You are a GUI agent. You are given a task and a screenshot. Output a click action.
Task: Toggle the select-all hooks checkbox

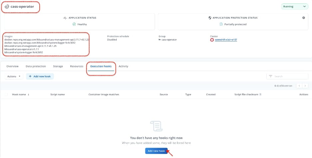pos(6,95)
